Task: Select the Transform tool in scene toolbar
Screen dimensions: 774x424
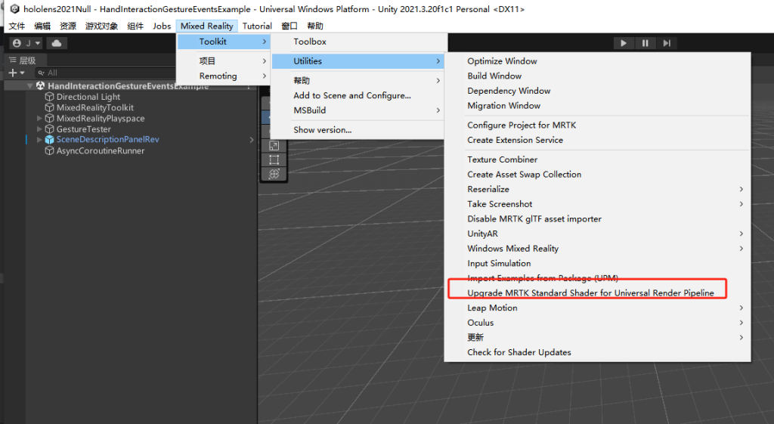Action: pos(274,174)
